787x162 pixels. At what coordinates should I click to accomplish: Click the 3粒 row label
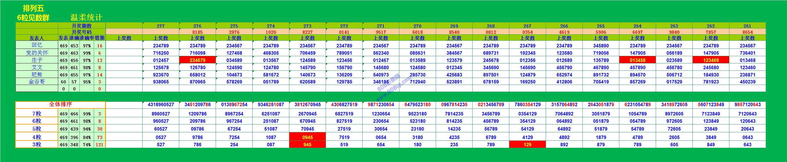click(x=37, y=145)
